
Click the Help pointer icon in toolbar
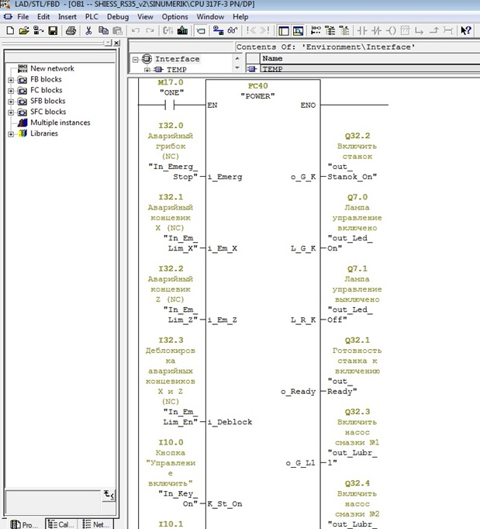point(466,31)
